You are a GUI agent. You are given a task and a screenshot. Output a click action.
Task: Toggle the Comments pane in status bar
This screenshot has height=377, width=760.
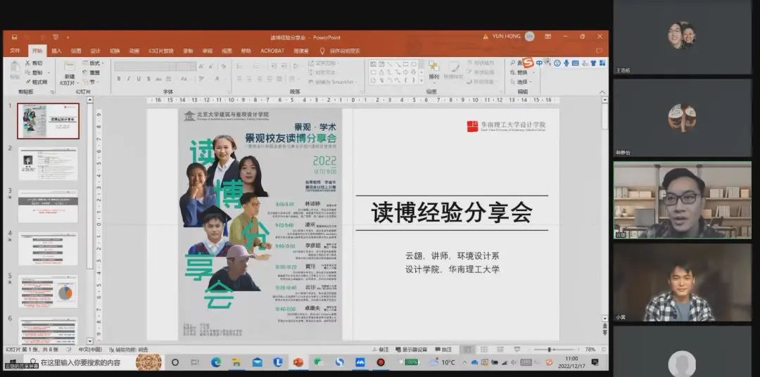click(x=443, y=349)
